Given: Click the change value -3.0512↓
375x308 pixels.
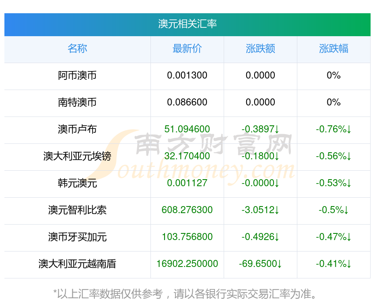Looking at the screenshot, I should (260, 210).
